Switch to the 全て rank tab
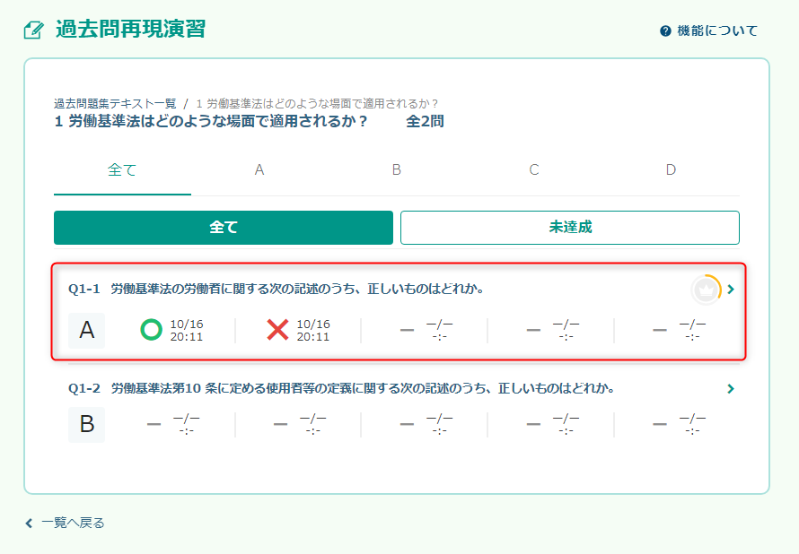Viewport: 799px width, 554px height. click(x=122, y=170)
